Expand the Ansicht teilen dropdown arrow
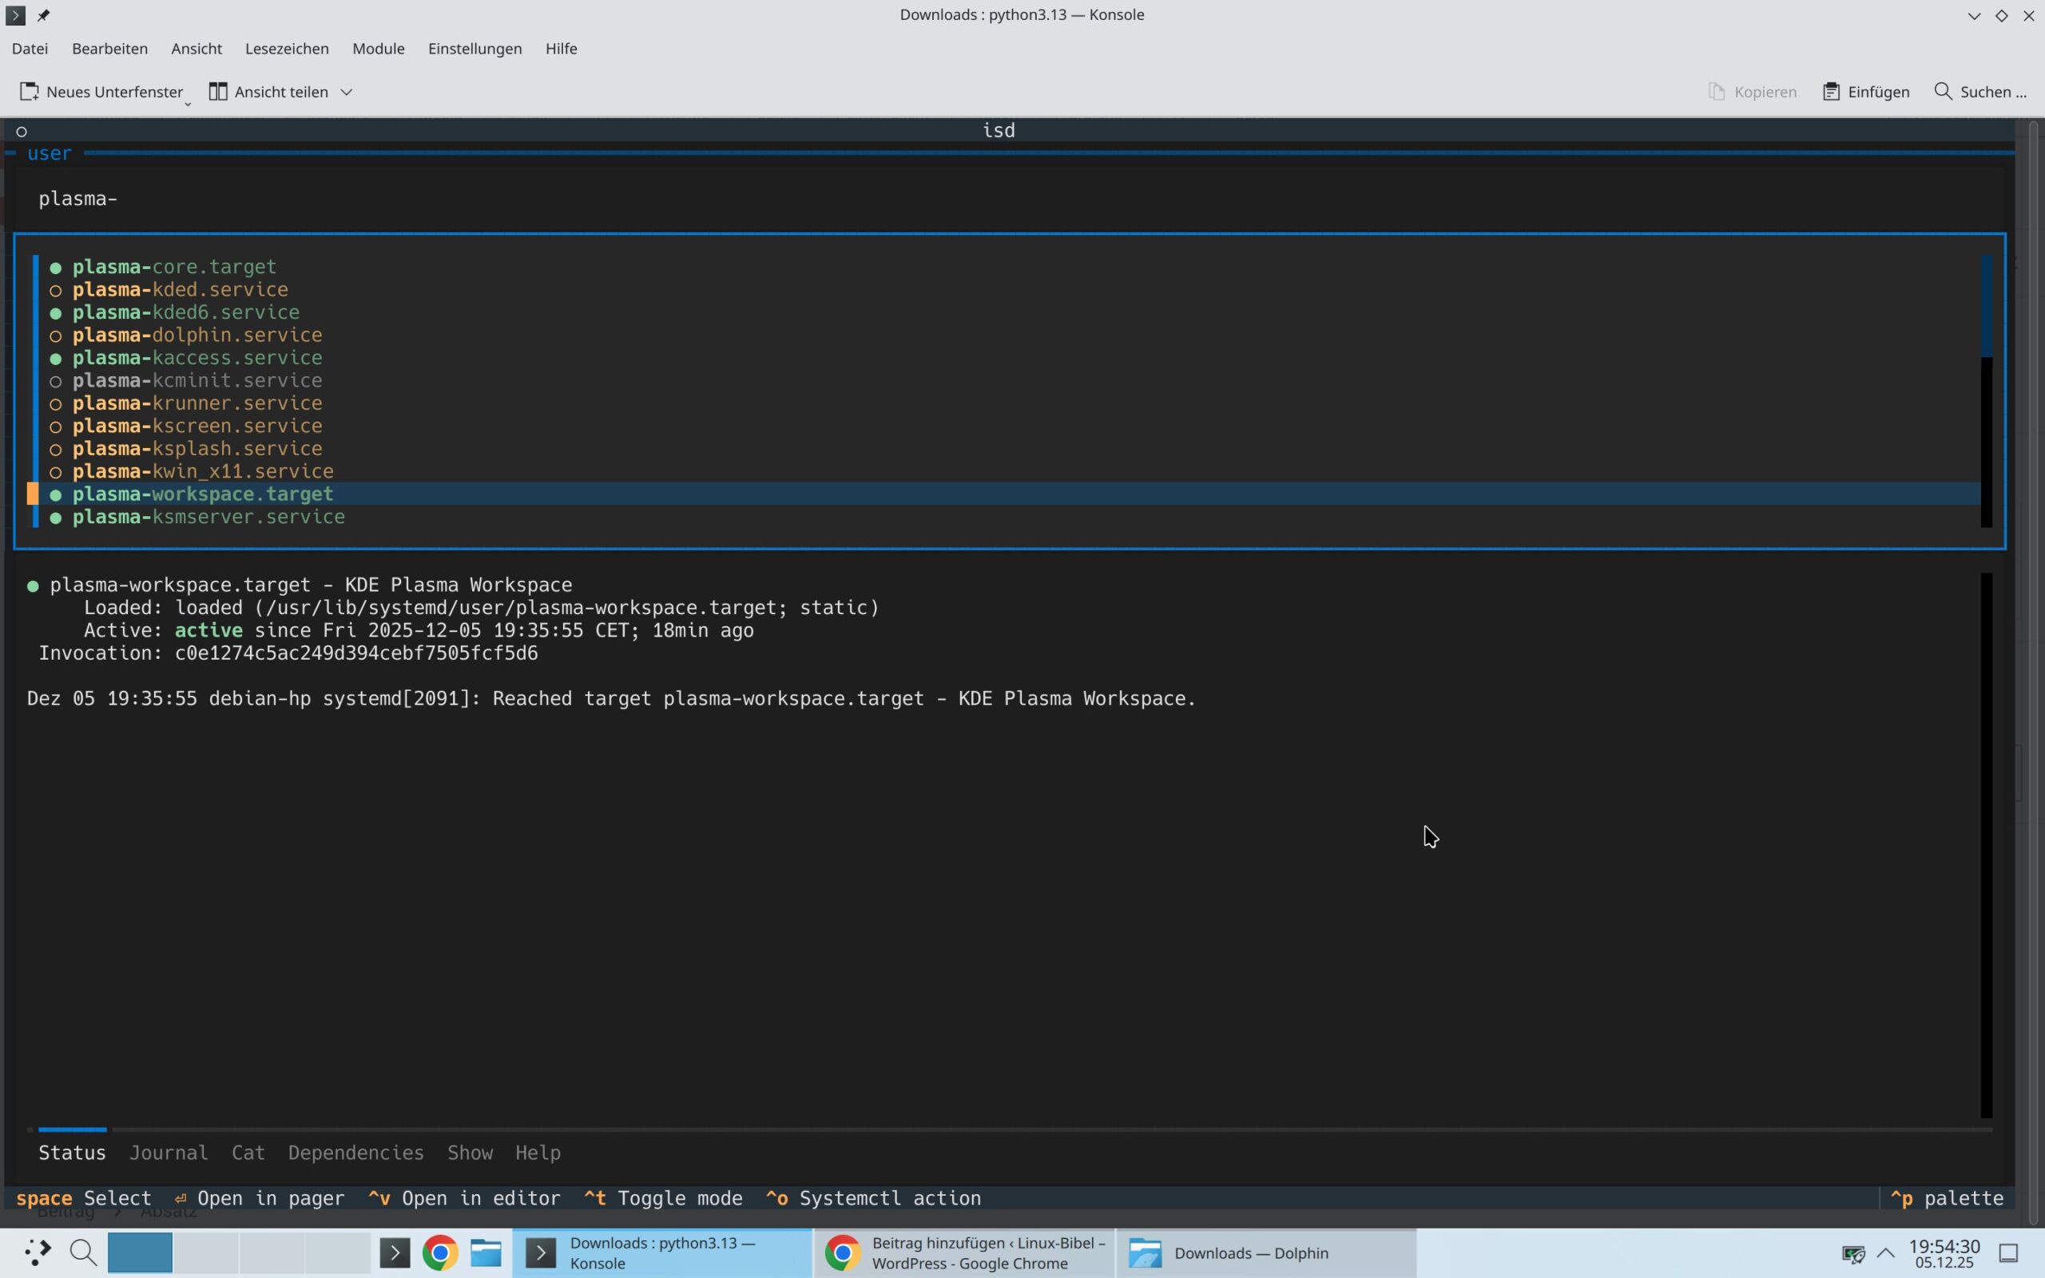Screen dimensions: 2045x1278 347,91
